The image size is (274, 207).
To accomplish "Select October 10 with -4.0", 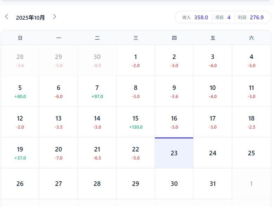I will pos(213,91).
